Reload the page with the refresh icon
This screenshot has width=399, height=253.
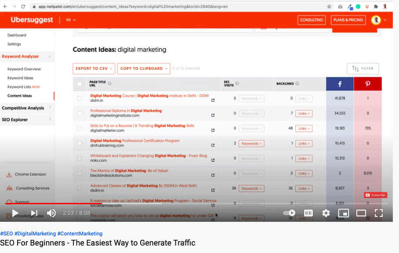coord(23,7)
